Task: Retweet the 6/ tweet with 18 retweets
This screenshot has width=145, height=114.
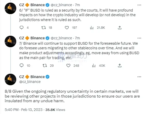Action: coord(44,27)
